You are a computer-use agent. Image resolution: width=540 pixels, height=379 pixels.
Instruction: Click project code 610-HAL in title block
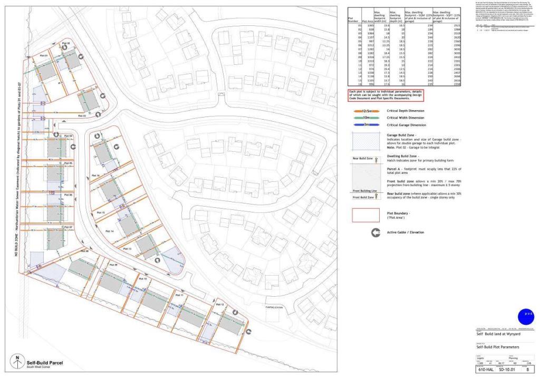click(x=487, y=371)
